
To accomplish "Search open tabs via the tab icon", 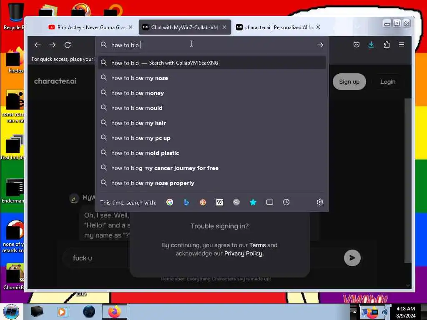I will pyautogui.click(x=270, y=202).
